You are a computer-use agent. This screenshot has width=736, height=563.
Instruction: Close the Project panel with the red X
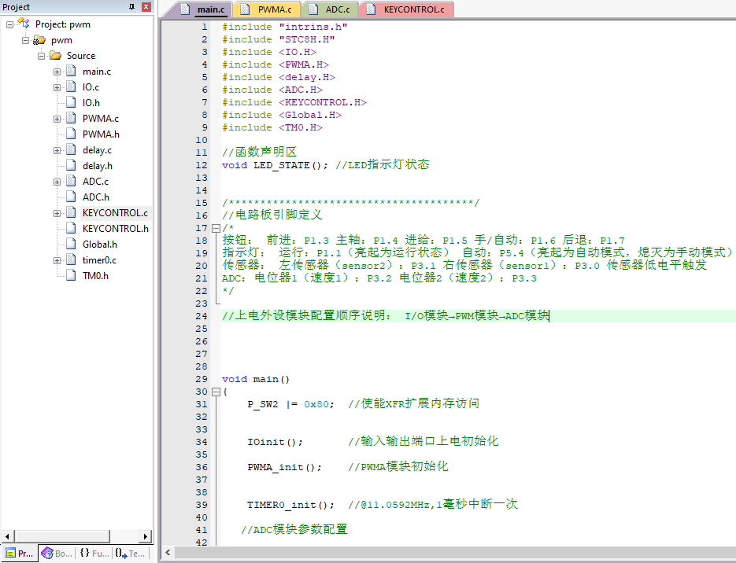click(146, 6)
